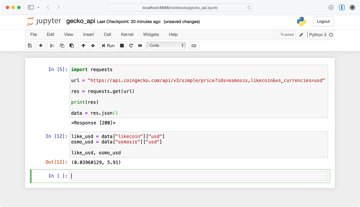Expand the sidebar tab group chevron
Viewport: 360px width, 207px height.
click(38, 7)
